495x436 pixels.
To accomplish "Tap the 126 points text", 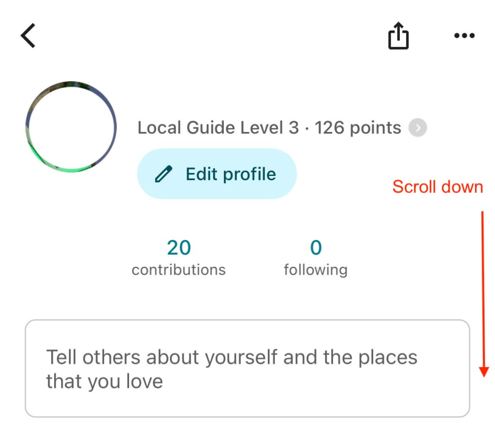I will [x=358, y=128].
